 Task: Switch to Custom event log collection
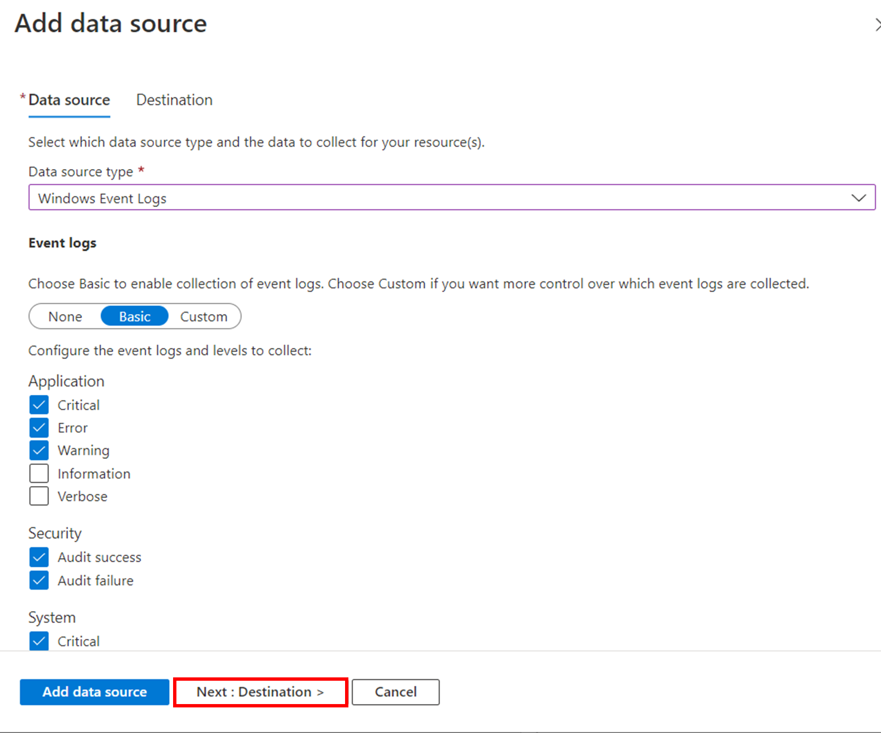(204, 316)
